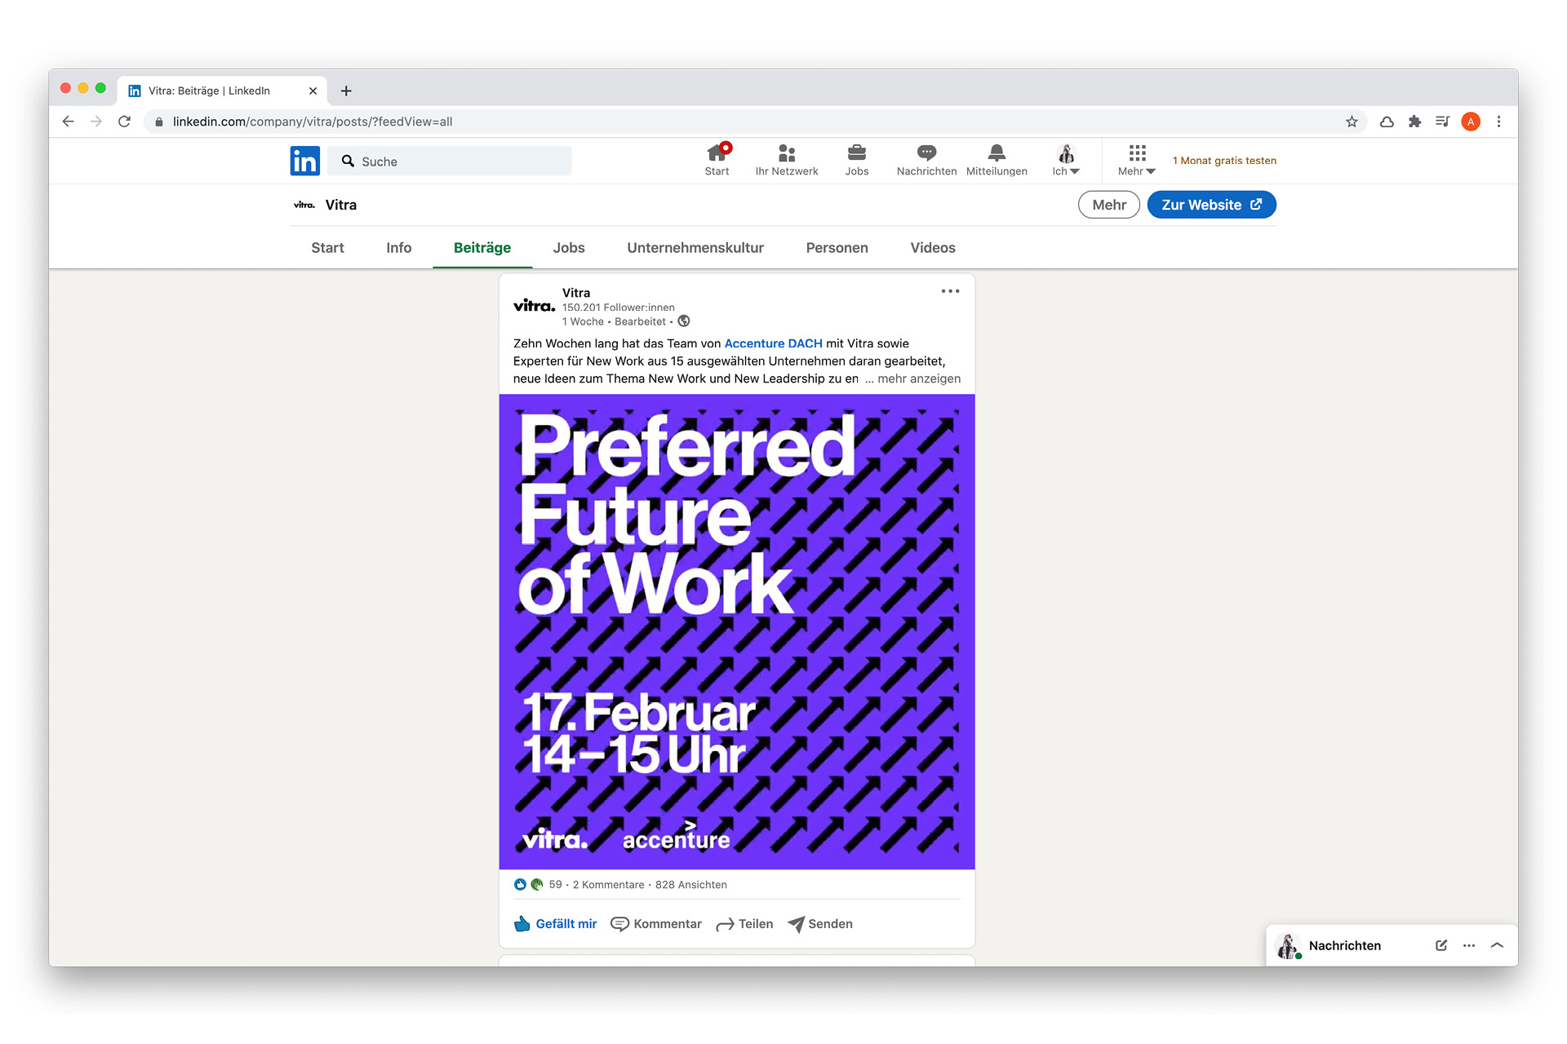The image size is (1567, 1044).
Task: Click the globe visibility icon in post
Action: pyautogui.click(x=684, y=321)
